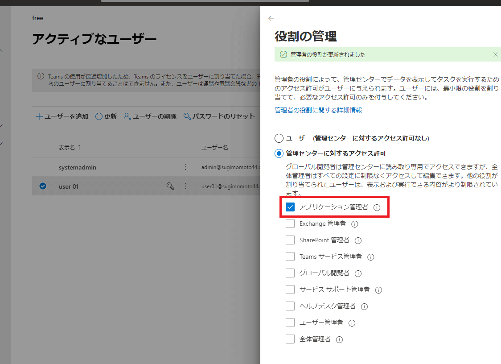The width and height of the screenshot is (501, 364).
Task: Show info for Exchange 管理者 role
Action: [x=355, y=224]
